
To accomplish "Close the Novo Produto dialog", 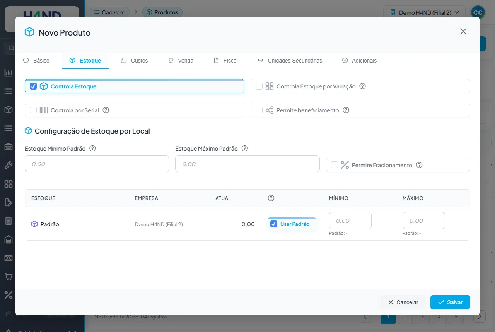I will point(463,31).
